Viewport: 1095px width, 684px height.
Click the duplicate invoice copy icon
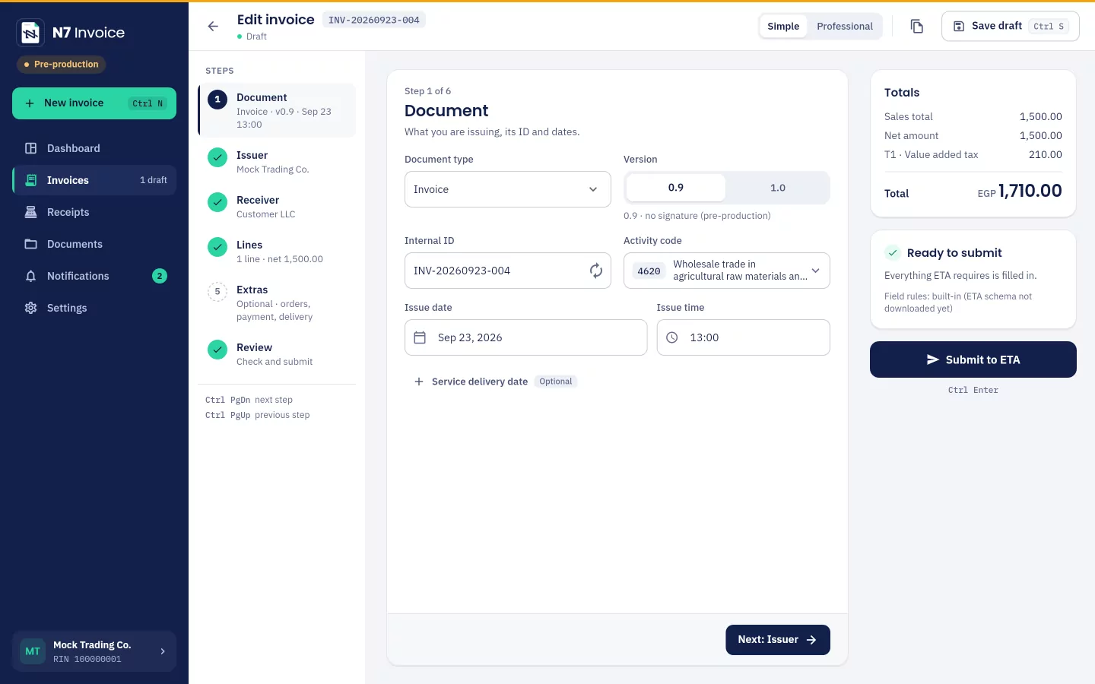(x=917, y=27)
